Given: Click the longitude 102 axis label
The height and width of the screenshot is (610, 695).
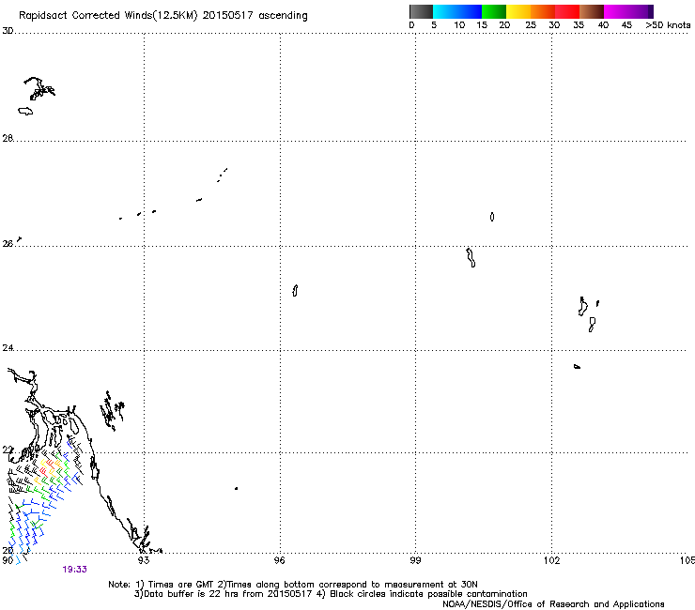Looking at the screenshot, I should tap(551, 560).
